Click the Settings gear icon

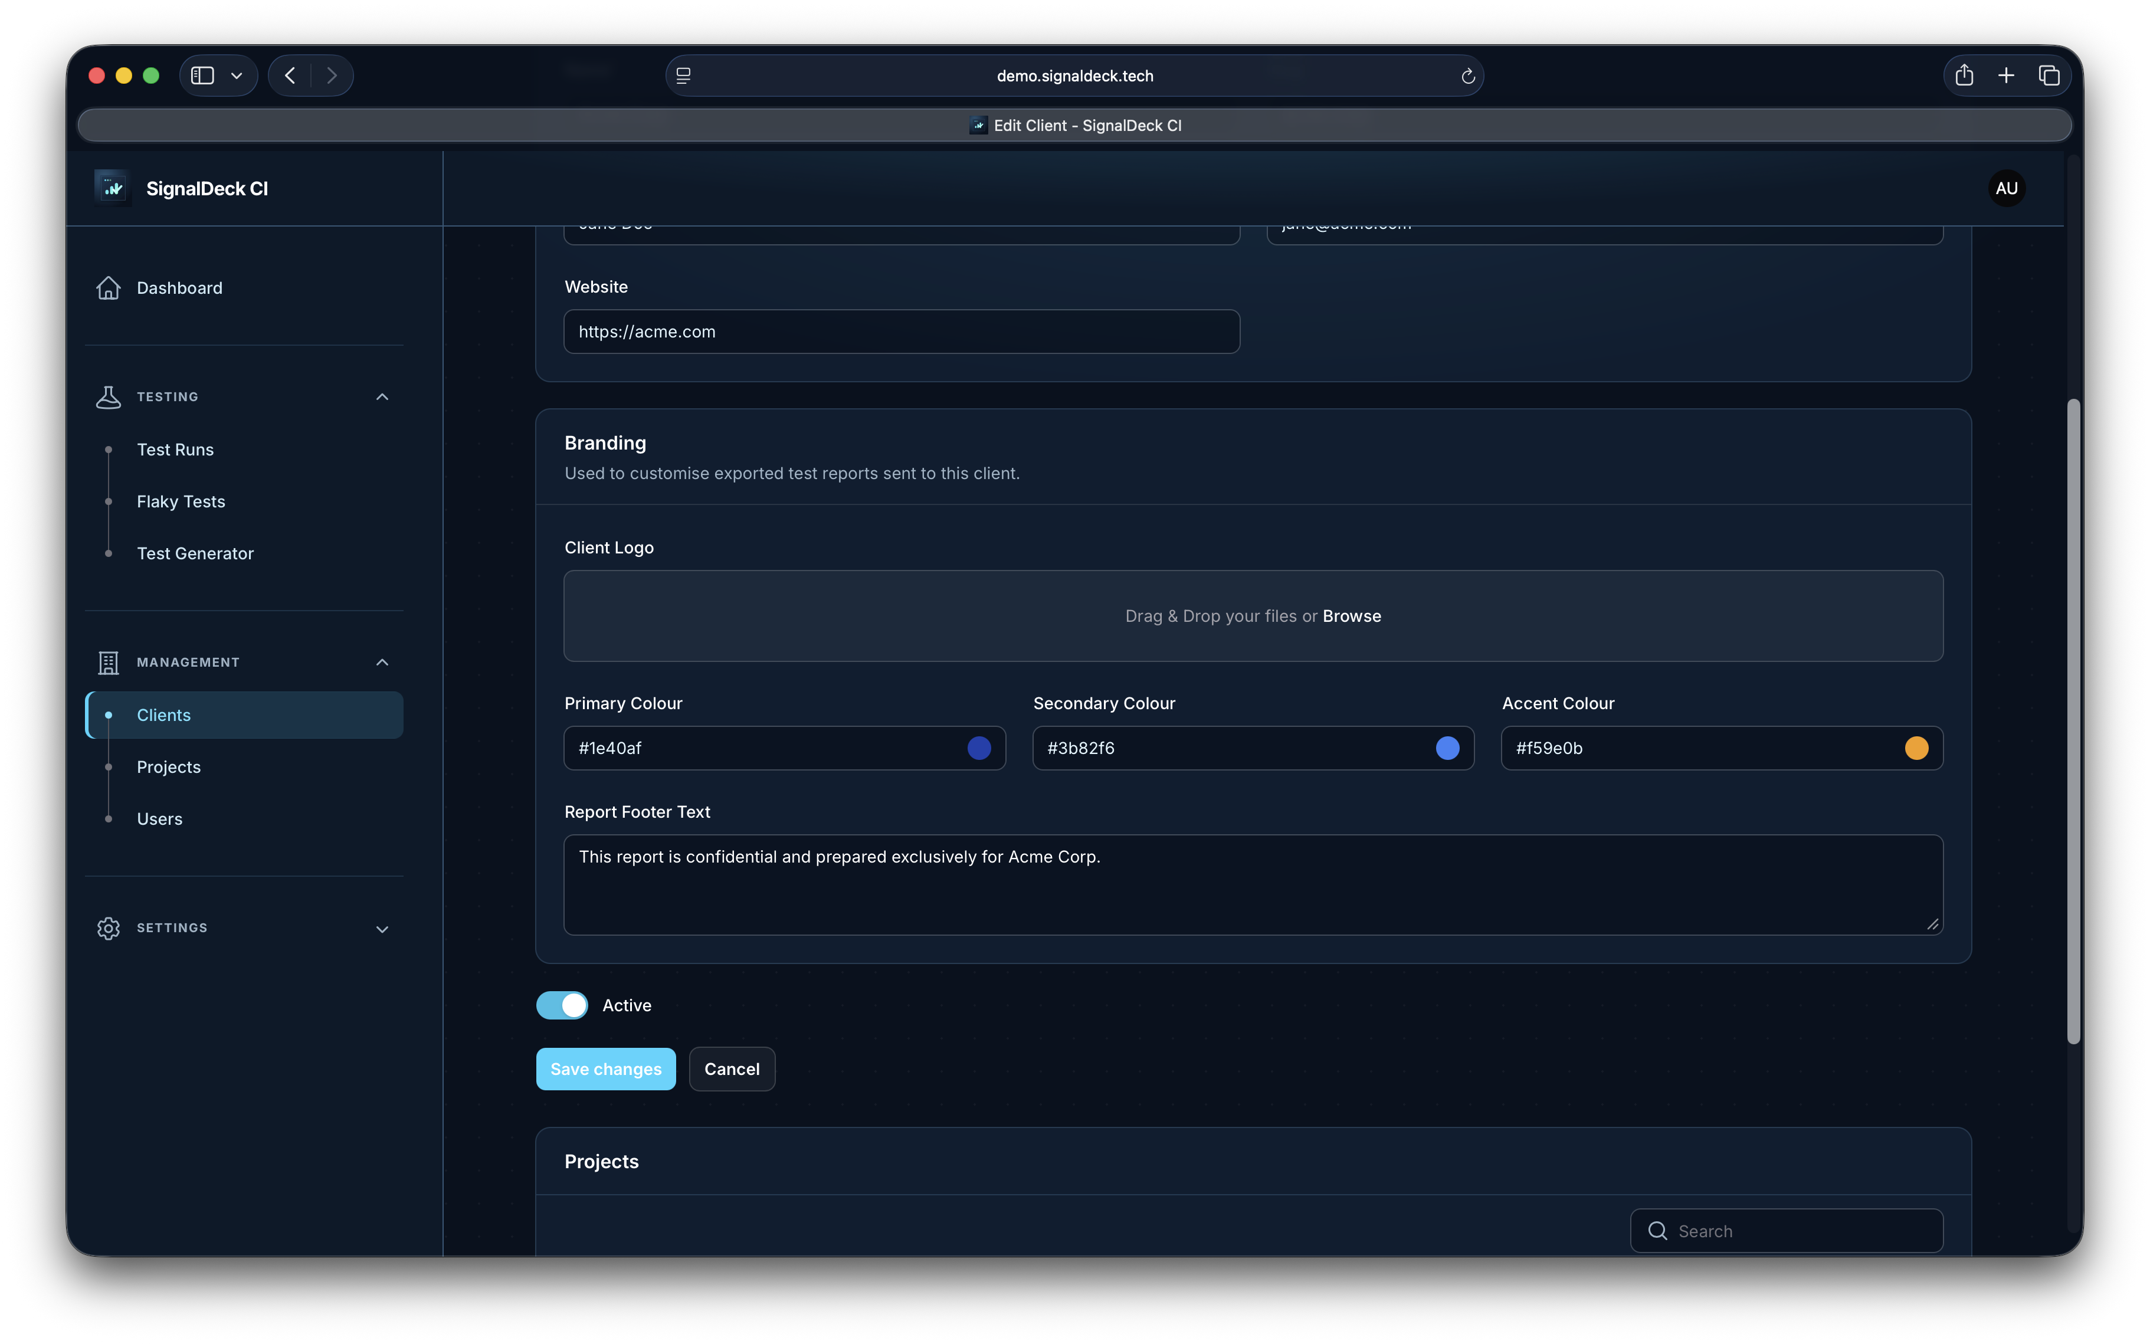pos(109,928)
